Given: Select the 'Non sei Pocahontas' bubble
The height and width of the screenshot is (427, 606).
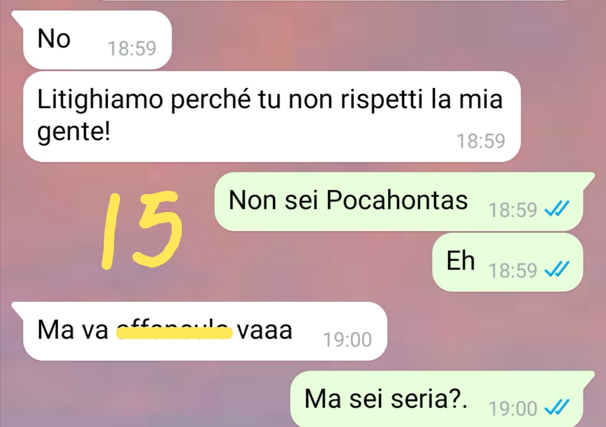Looking at the screenshot, I should 404,201.
